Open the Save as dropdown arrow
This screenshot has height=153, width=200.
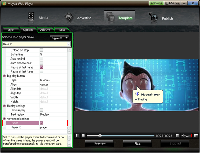pos(66,38)
